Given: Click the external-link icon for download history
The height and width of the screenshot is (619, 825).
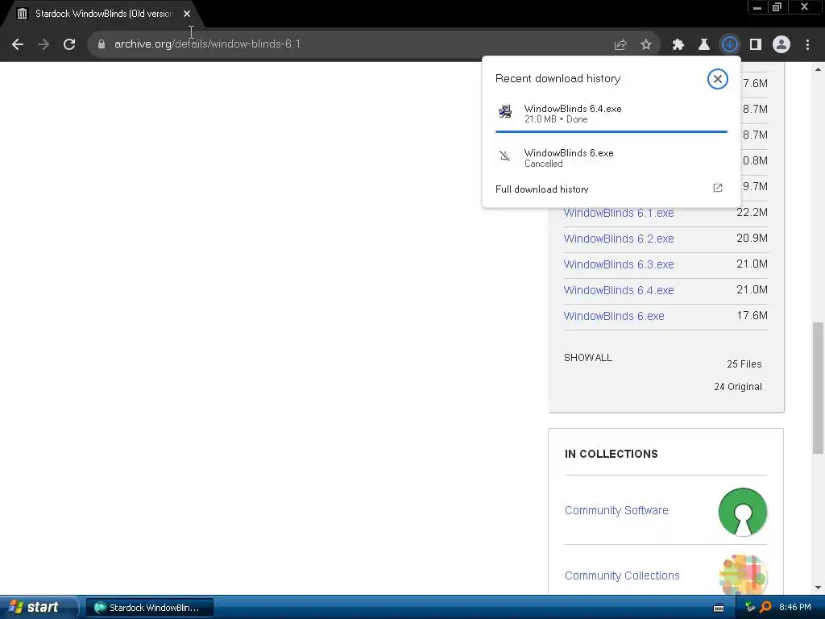Looking at the screenshot, I should [x=718, y=188].
